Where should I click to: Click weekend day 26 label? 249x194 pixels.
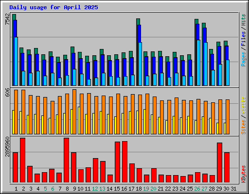pyautogui.click(x=197, y=189)
